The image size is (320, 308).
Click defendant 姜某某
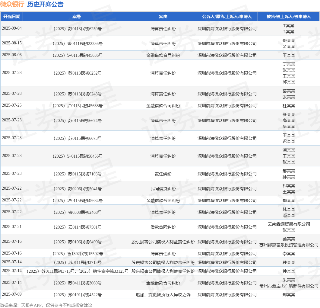(x=289, y=239)
